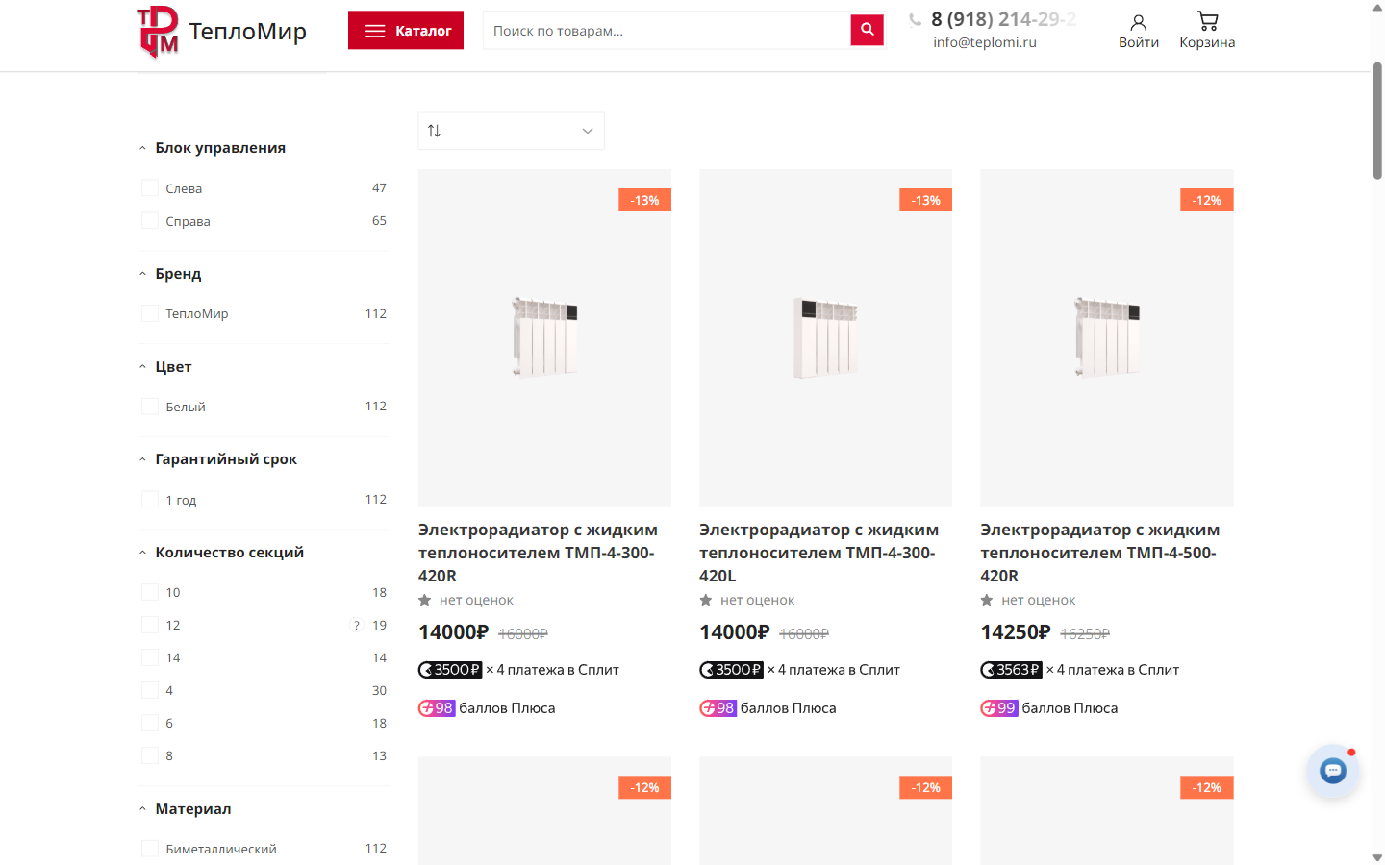
Task: Collapse the Цвет filter section
Action: click(173, 367)
